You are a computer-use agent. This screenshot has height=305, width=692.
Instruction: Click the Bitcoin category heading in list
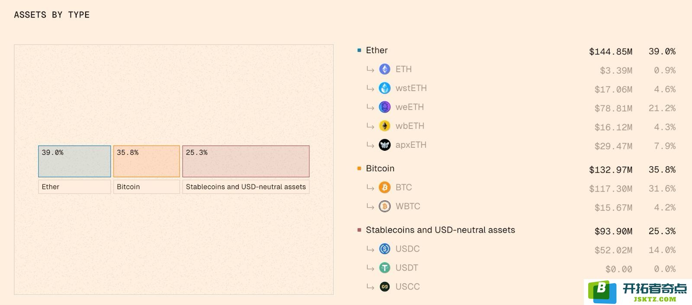pos(380,168)
